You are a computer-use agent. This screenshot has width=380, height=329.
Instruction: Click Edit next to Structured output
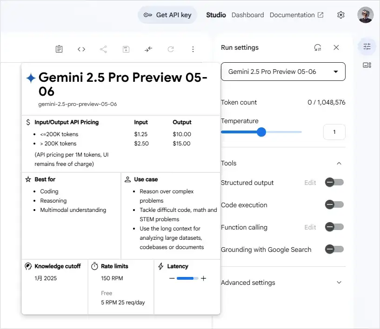coord(310,183)
